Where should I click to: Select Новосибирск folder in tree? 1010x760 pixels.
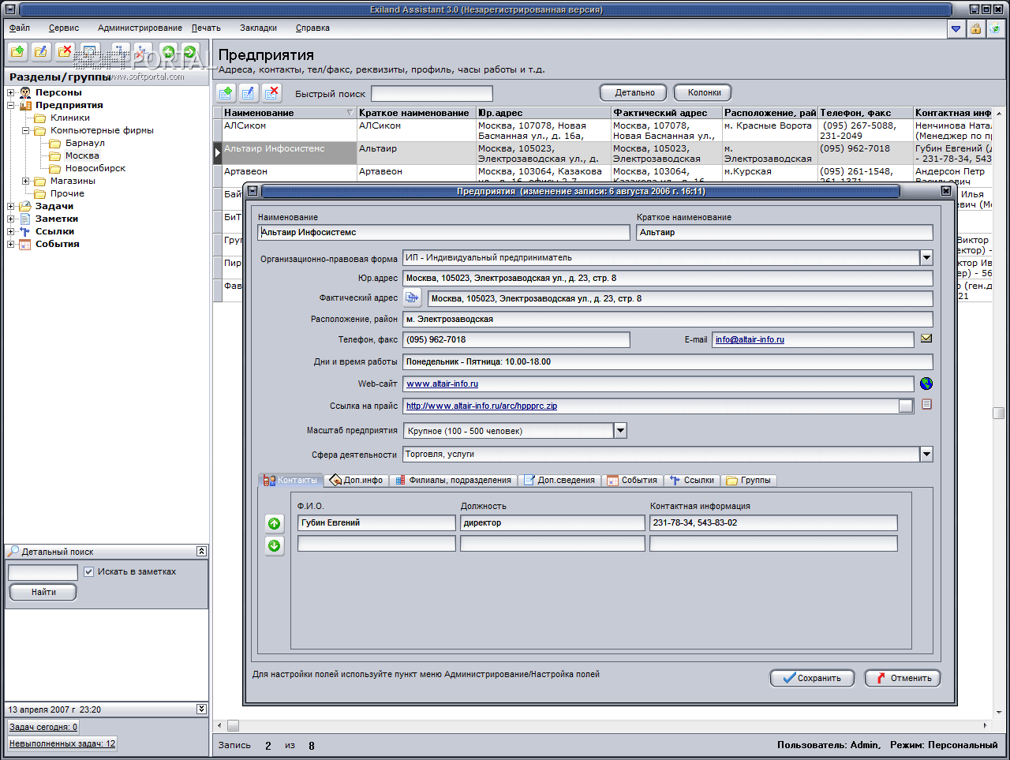click(95, 168)
